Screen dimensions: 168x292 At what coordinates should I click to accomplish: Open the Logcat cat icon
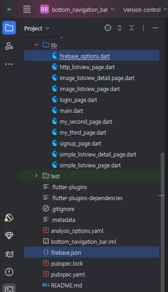9,254
